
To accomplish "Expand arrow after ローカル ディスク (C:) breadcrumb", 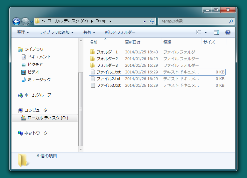I will pos(92,21).
